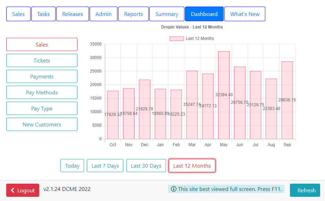Image resolution: width=325 pixels, height=201 pixels.
Task: Click the 25126.75 value label
Action: (256, 104)
